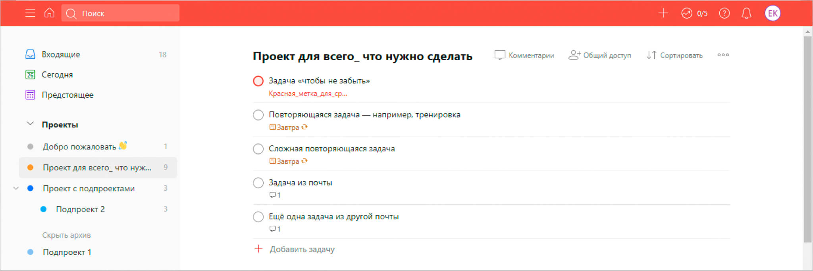Image resolution: width=813 pixels, height=271 pixels.
Task: Complete Сложная повторяющаяся задача checkbox
Action: (x=258, y=149)
